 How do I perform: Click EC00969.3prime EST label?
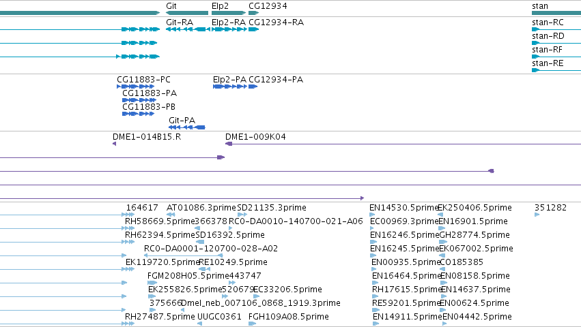pos(404,221)
